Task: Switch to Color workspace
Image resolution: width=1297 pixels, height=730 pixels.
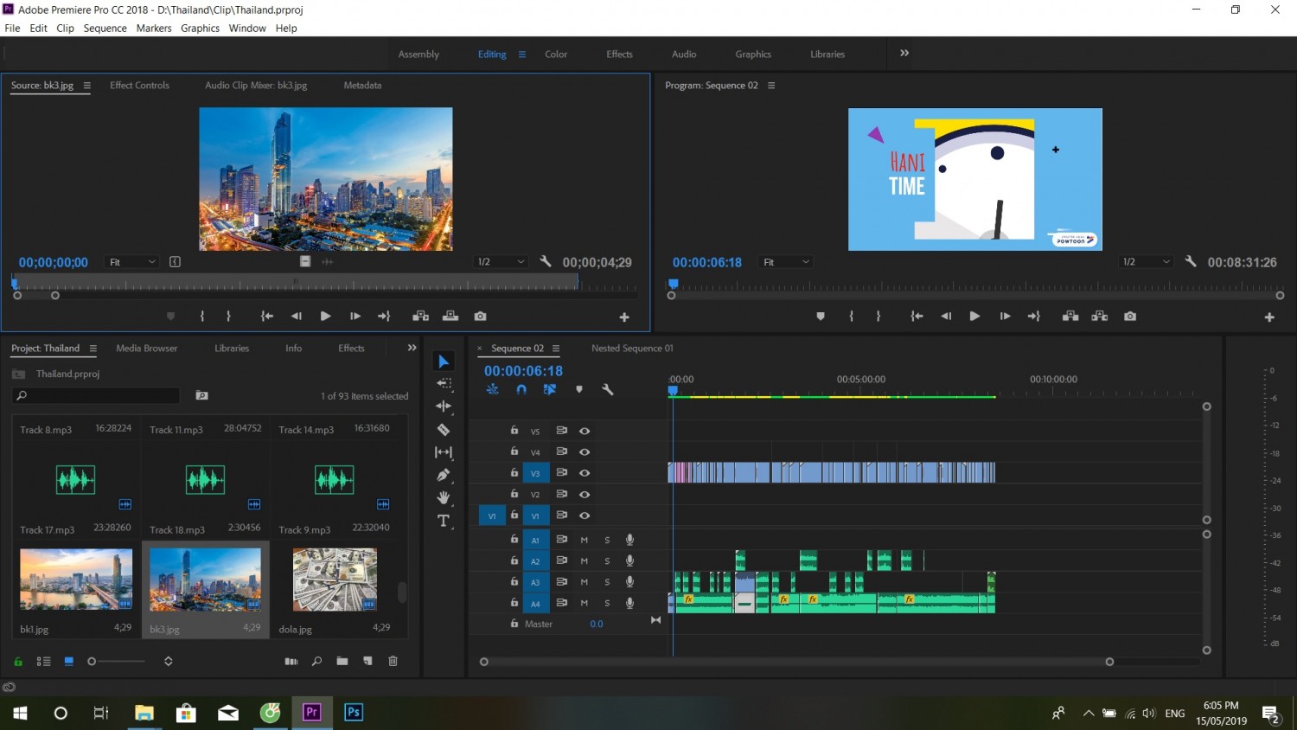Action: [x=556, y=54]
